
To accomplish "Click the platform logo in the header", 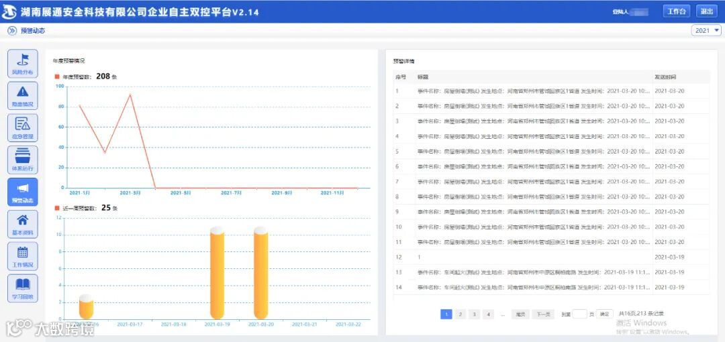I will coord(9,12).
